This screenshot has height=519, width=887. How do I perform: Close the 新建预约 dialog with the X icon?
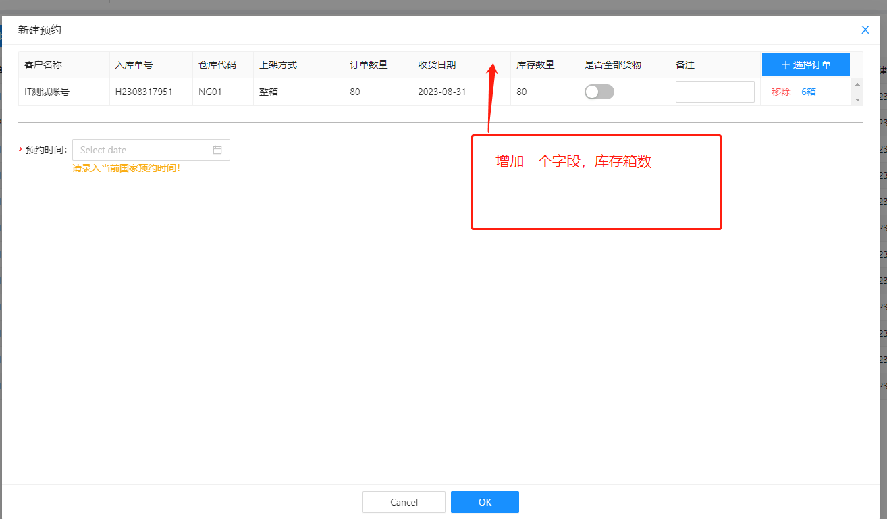click(x=865, y=30)
